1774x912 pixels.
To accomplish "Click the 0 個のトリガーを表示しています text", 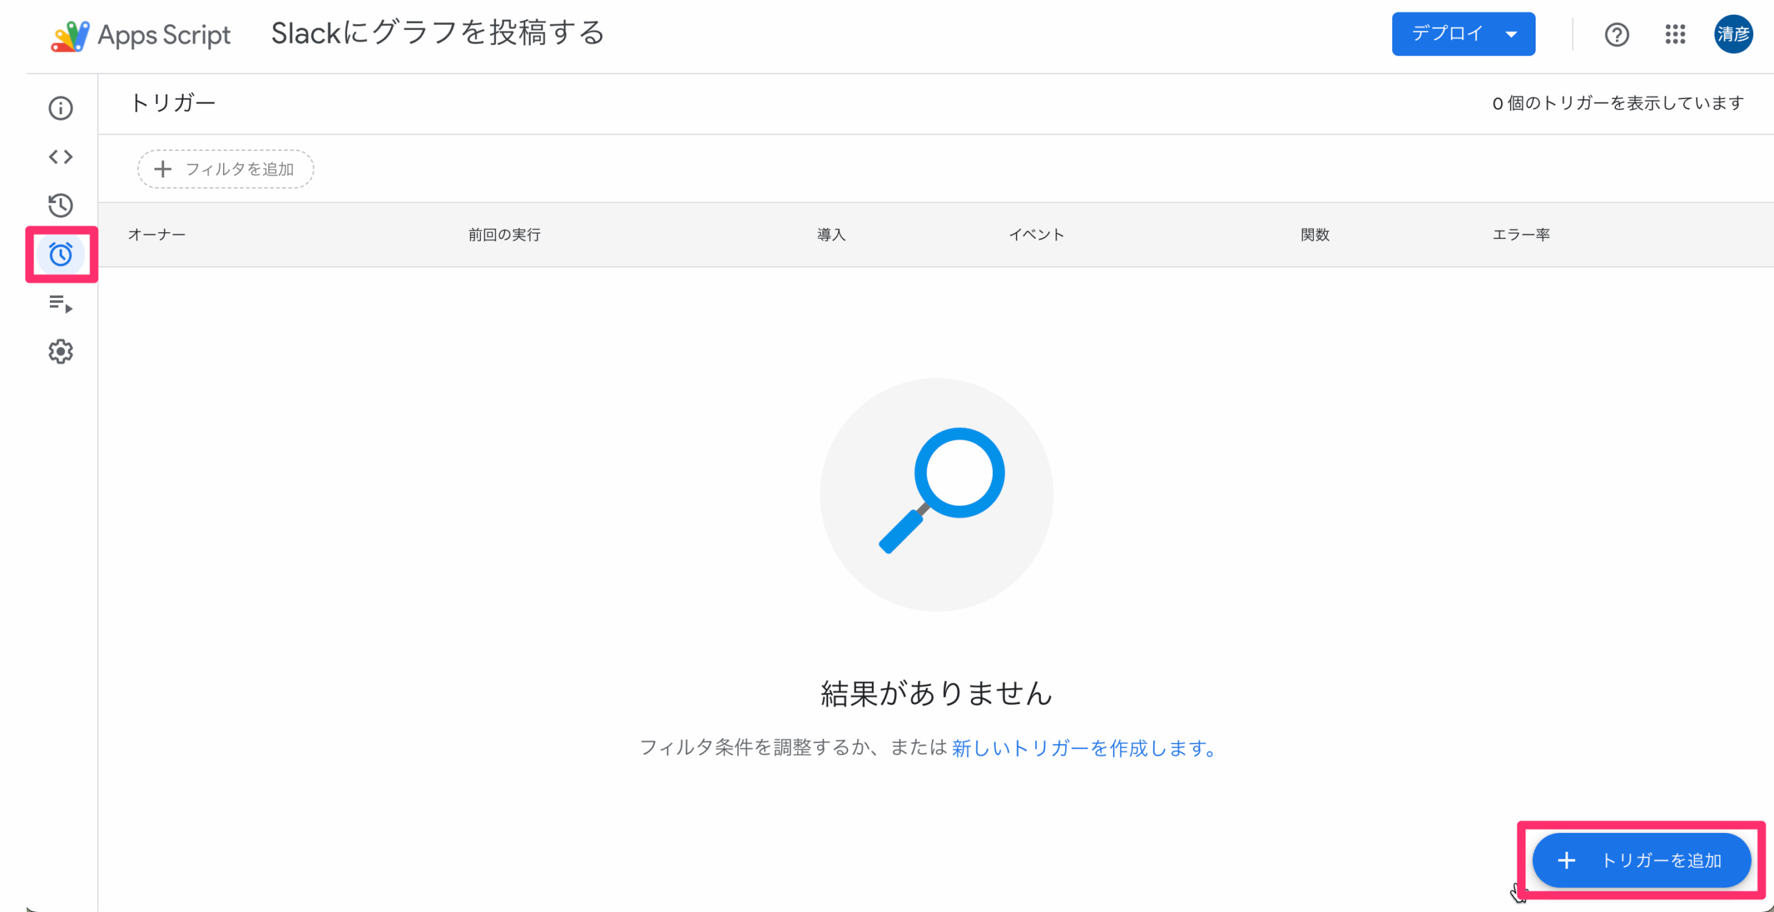I will pyautogui.click(x=1618, y=103).
